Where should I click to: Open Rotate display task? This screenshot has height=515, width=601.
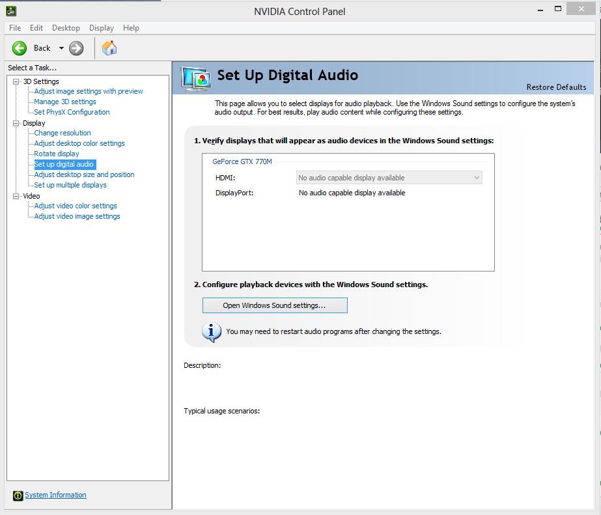pyautogui.click(x=57, y=154)
